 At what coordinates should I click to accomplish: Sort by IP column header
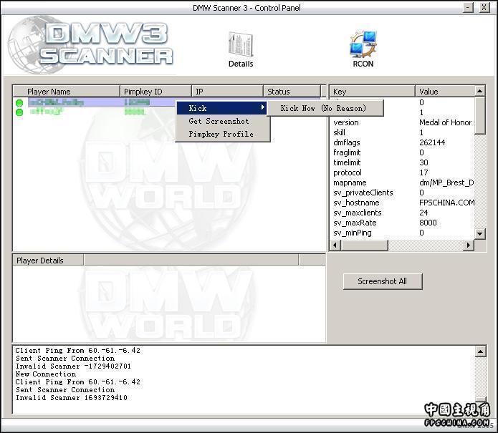tap(227, 92)
